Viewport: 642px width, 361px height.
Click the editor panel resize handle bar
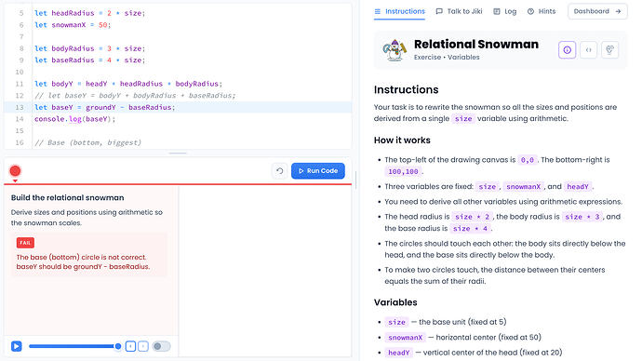[178, 154]
